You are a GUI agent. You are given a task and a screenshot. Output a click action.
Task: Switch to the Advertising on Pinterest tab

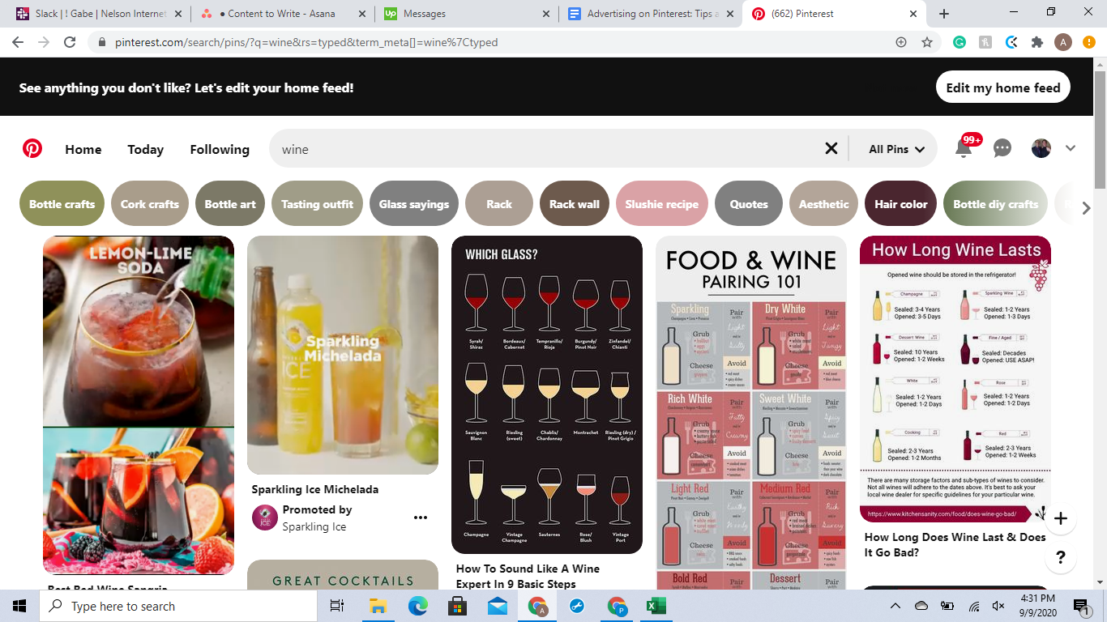pyautogui.click(x=650, y=14)
